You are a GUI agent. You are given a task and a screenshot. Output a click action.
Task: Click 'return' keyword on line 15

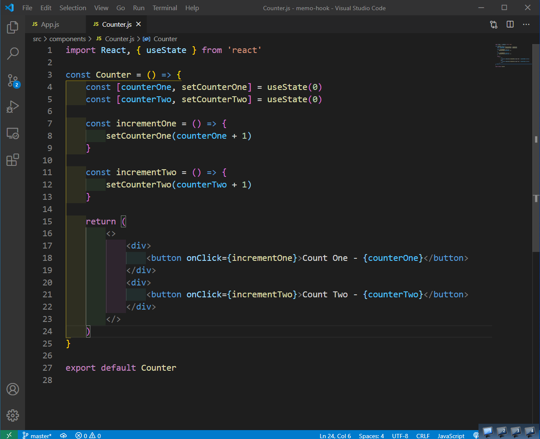[x=101, y=221]
